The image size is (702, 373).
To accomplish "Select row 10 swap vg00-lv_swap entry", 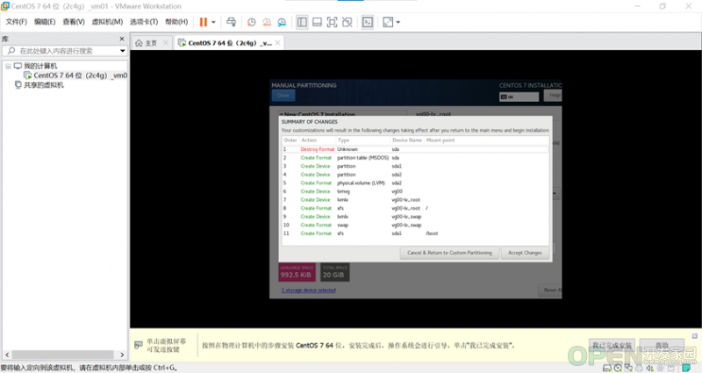I will click(x=415, y=225).
